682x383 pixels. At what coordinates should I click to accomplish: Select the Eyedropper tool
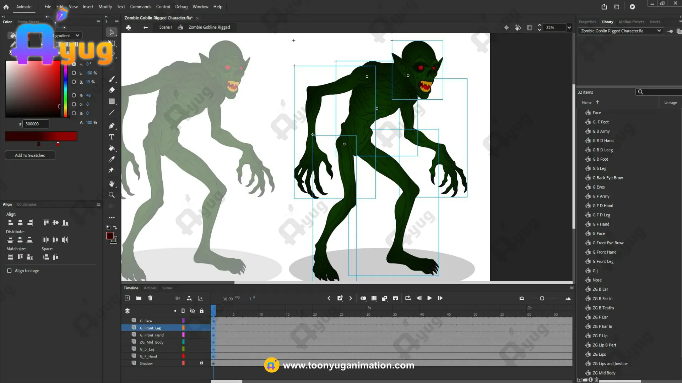click(112, 159)
